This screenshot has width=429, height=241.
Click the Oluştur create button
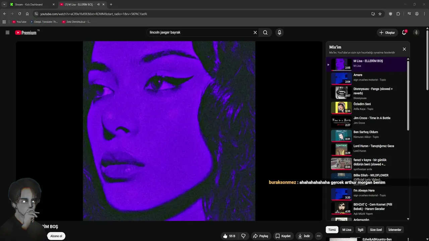coord(387,32)
